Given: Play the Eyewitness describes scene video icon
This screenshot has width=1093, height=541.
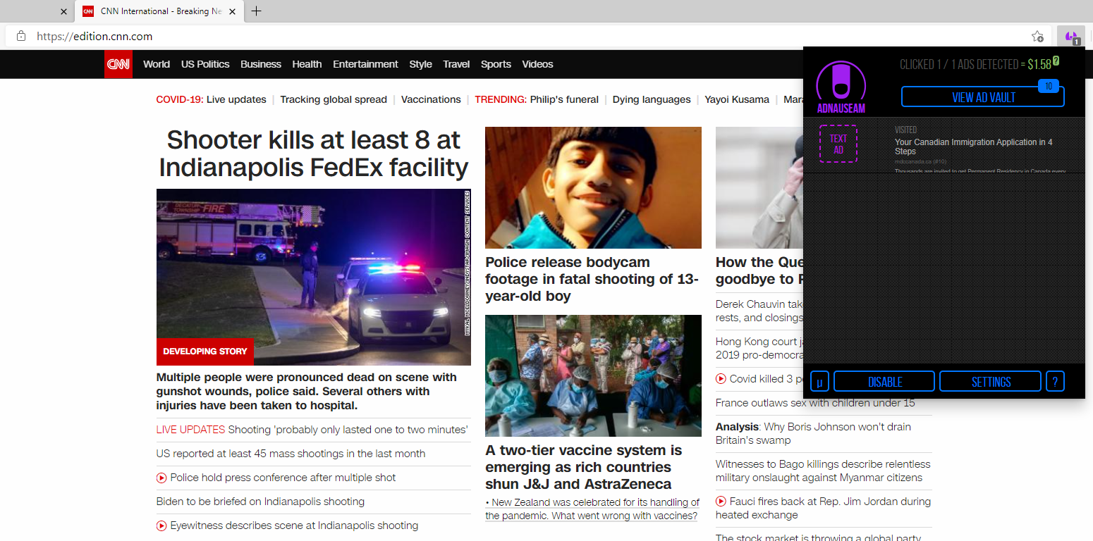Looking at the screenshot, I should pyautogui.click(x=161, y=526).
